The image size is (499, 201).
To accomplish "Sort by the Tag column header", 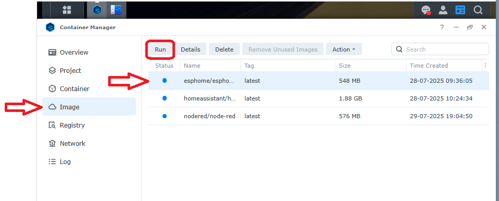I will pyautogui.click(x=288, y=66).
